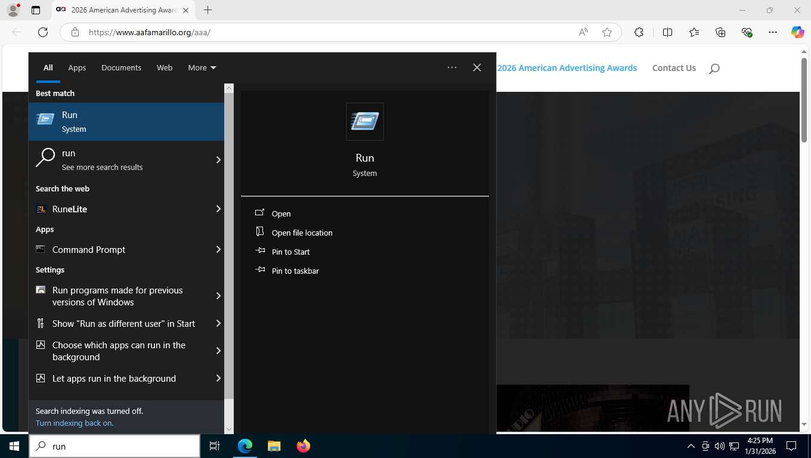Image resolution: width=811 pixels, height=458 pixels.
Task: Click website search magnifier icon
Action: pos(714,69)
